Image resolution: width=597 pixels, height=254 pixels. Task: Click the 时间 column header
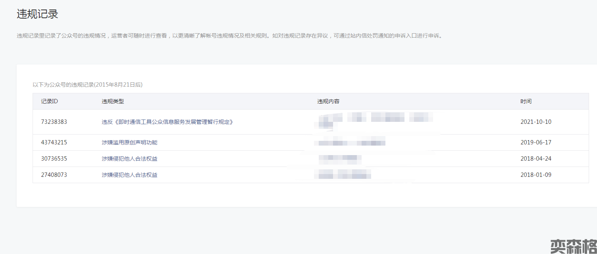pyautogui.click(x=526, y=101)
